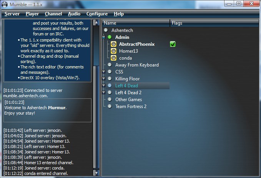The width and height of the screenshot is (261, 178).
Task: Click the grey icon beside Away From Keyboard
Action: coord(110,65)
